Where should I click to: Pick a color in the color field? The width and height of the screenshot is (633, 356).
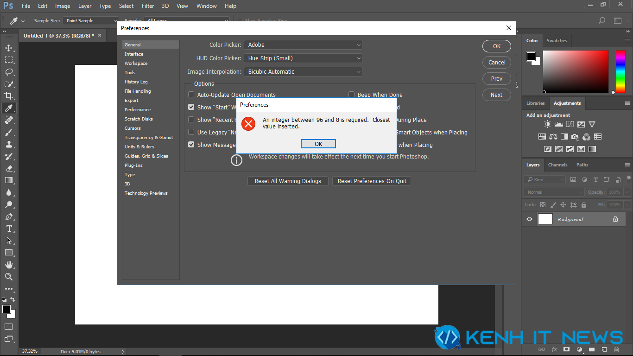coord(576,72)
